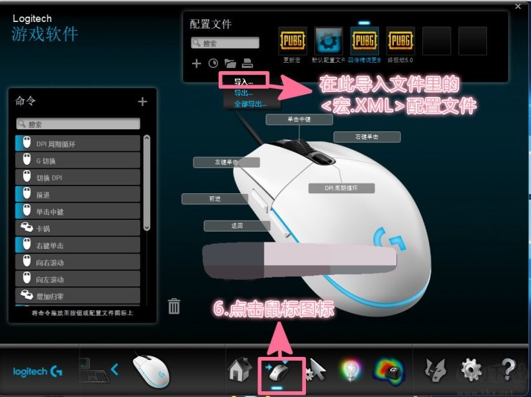
Task: Click the faded keyboard device icon
Action: tap(94, 370)
